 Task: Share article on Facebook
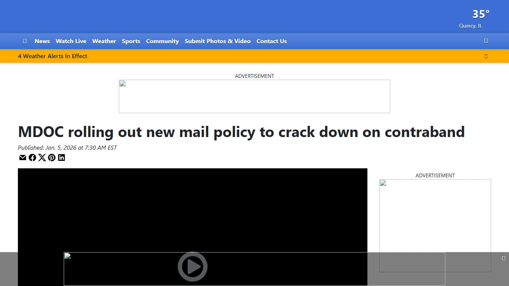click(x=32, y=158)
